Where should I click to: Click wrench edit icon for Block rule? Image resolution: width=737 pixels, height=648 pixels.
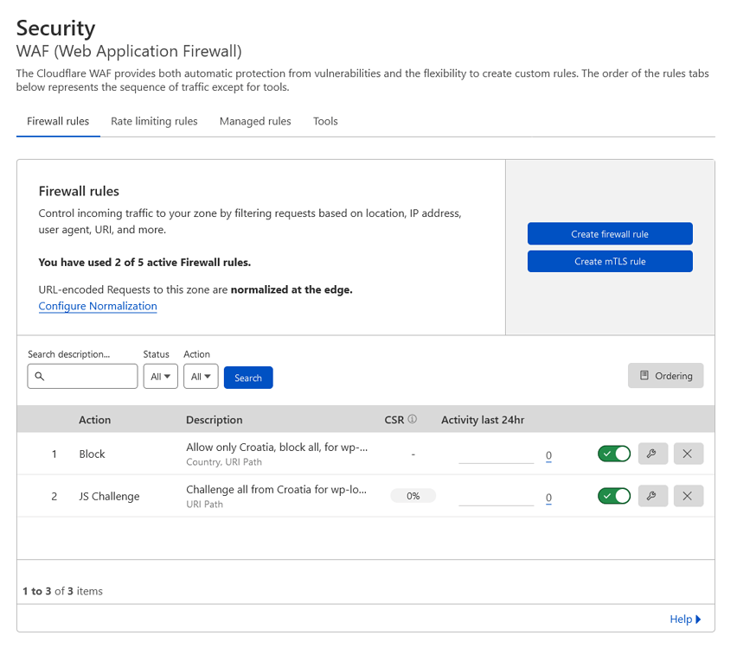click(x=652, y=454)
